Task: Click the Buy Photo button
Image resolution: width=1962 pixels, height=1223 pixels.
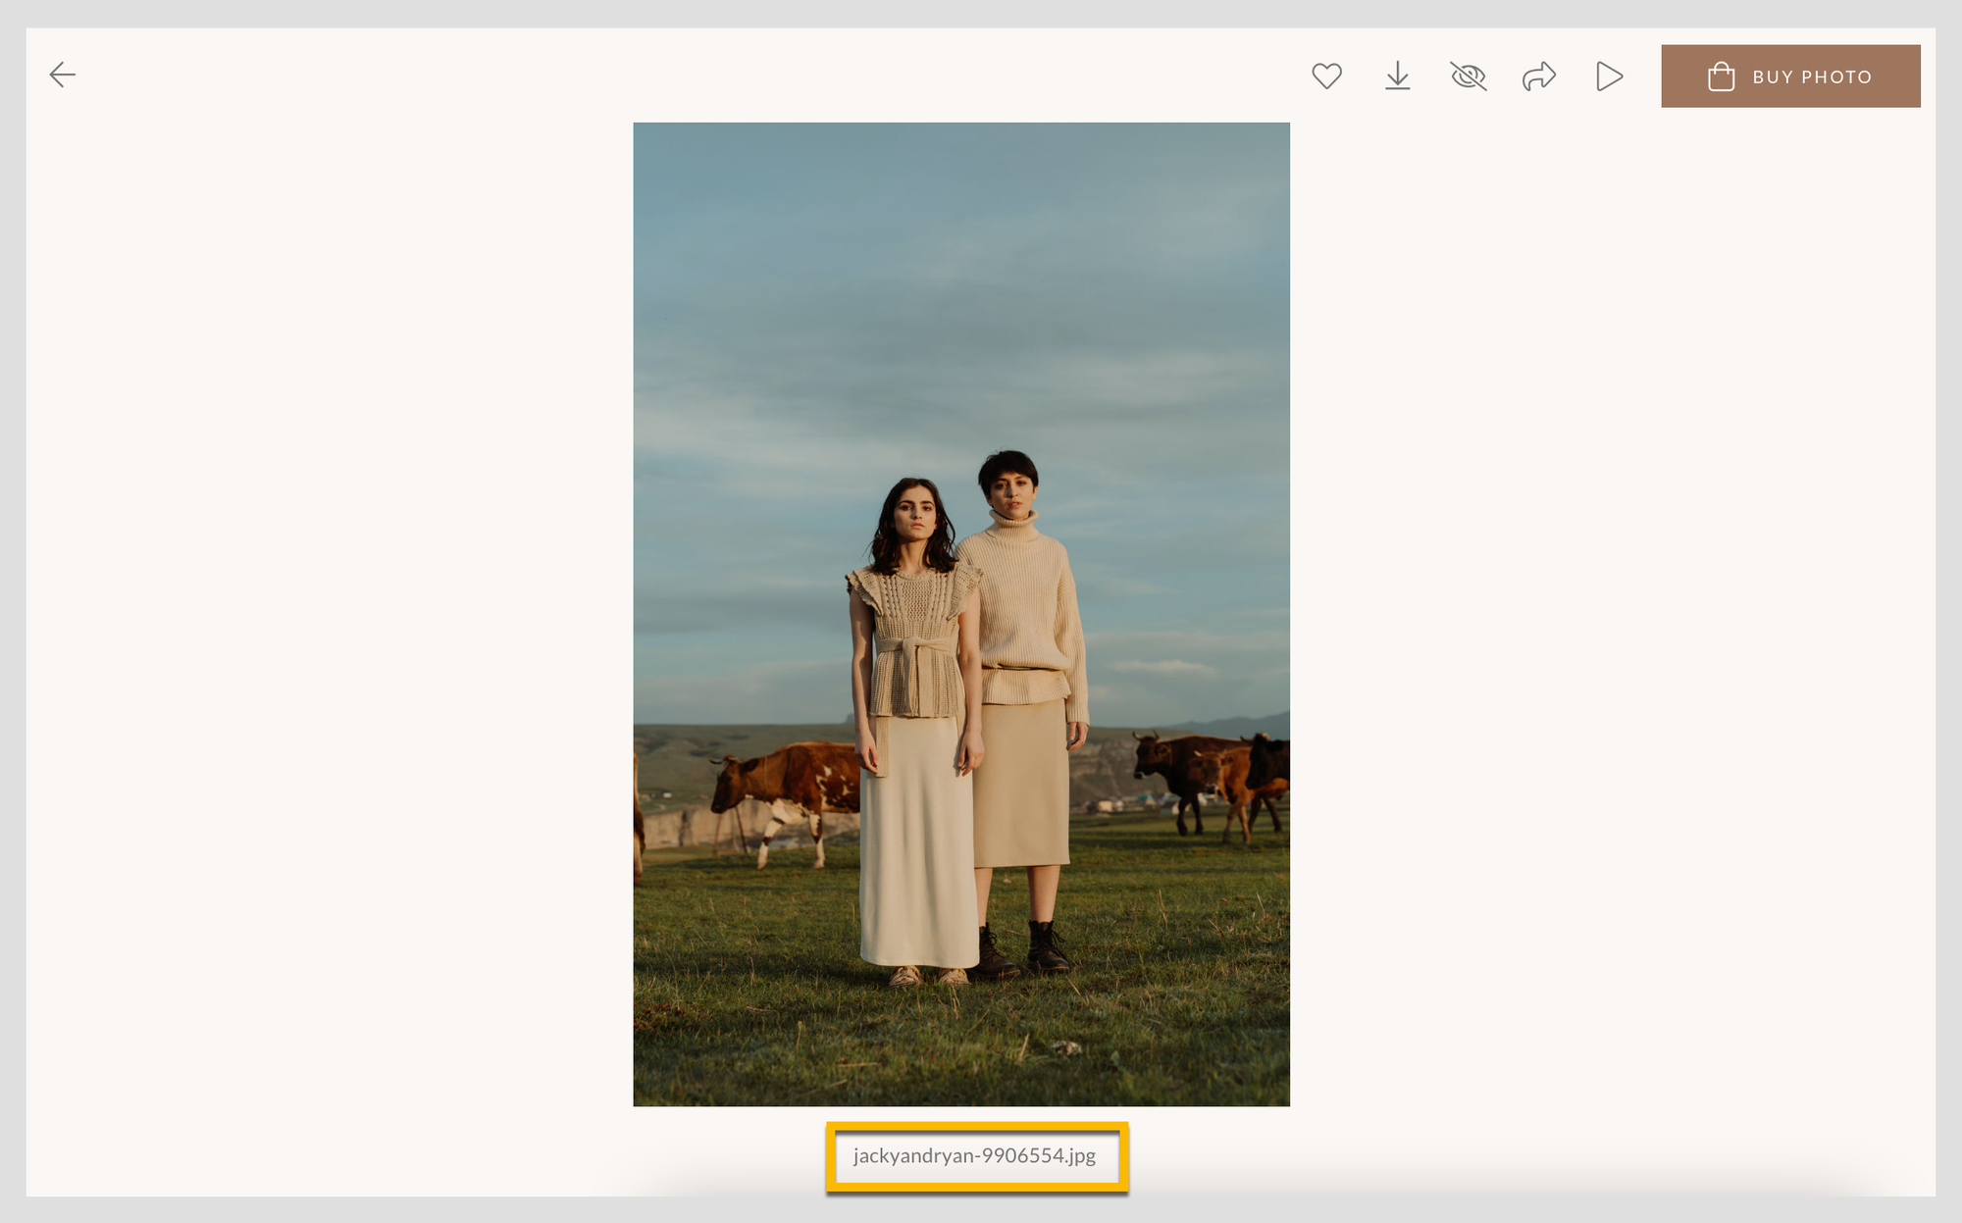Action: [x=1789, y=76]
